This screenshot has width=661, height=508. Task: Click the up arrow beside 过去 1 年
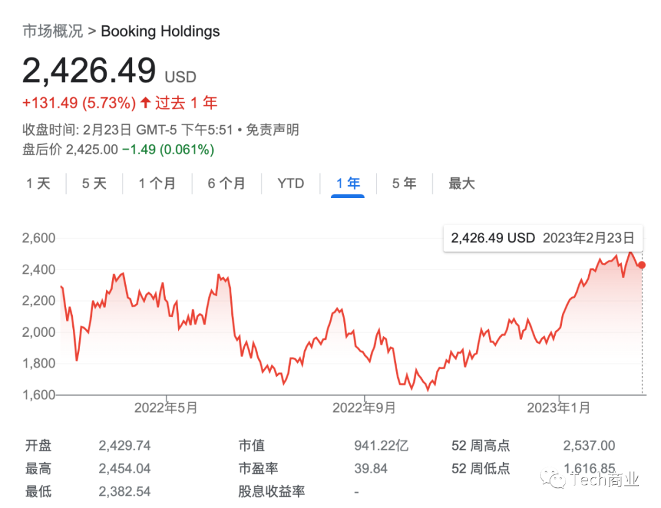tap(146, 102)
